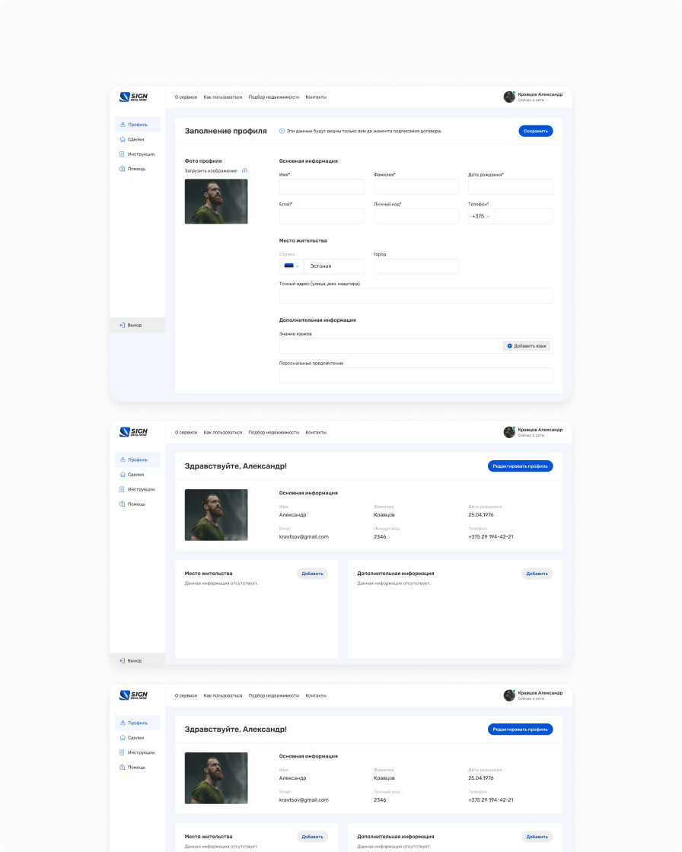
Task: Click Добавить for Дополнительная информация in the bottom screen
Action: 537,837
